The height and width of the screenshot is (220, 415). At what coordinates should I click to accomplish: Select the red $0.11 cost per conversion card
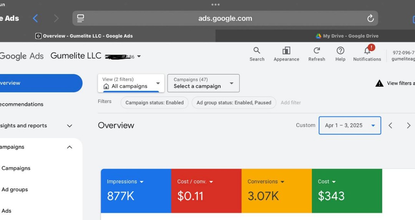click(x=206, y=191)
